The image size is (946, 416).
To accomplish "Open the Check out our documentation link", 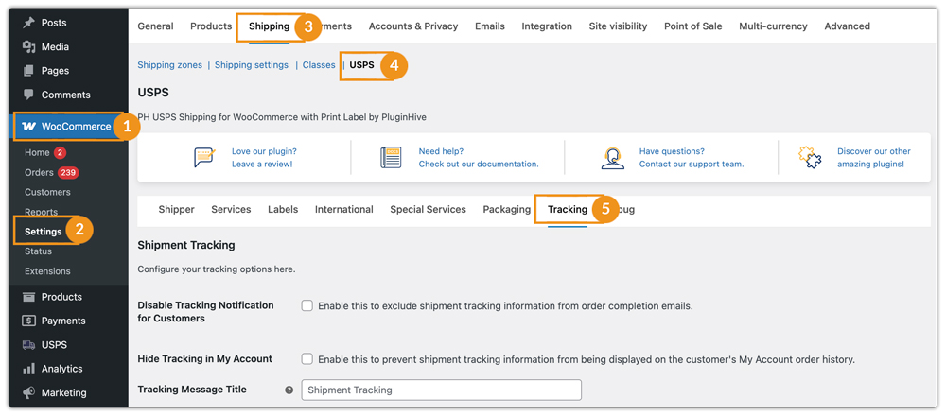I will click(479, 164).
